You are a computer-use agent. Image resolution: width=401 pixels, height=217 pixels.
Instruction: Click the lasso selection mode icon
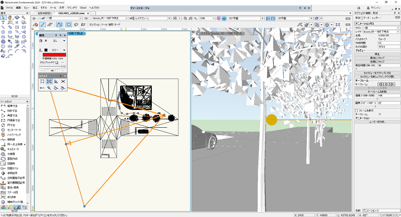coord(76,25)
